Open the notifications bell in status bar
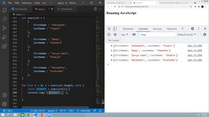 [x=100, y=110]
